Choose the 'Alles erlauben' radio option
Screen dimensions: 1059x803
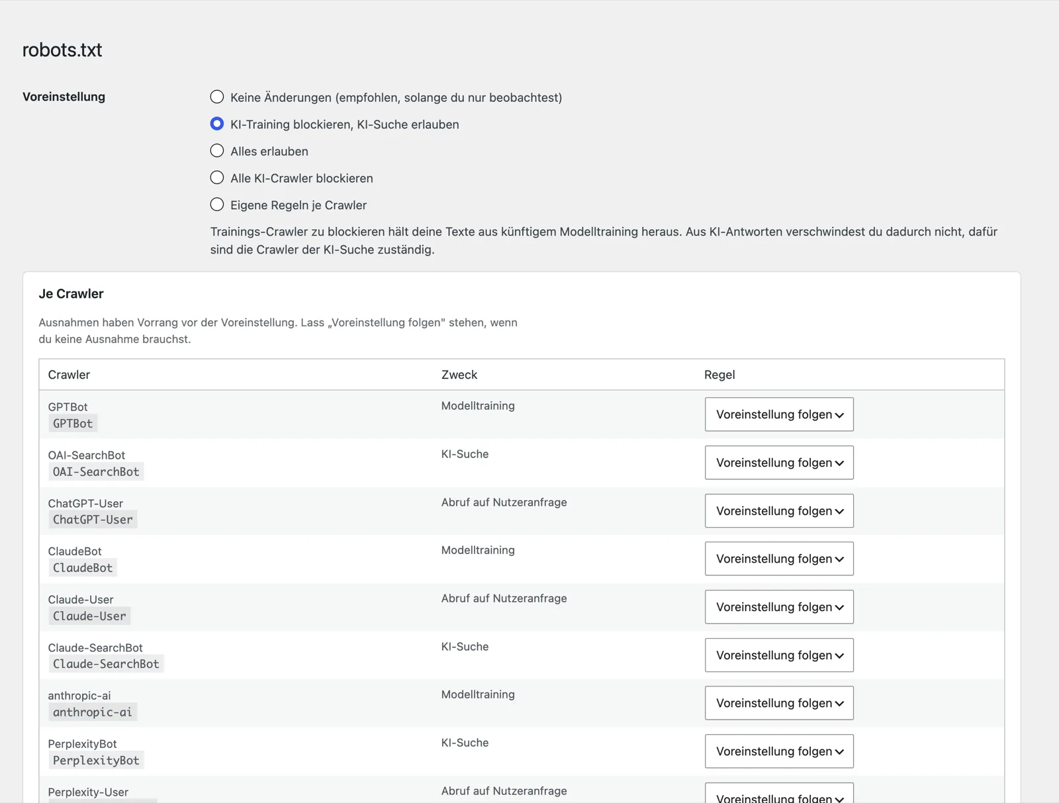point(216,151)
